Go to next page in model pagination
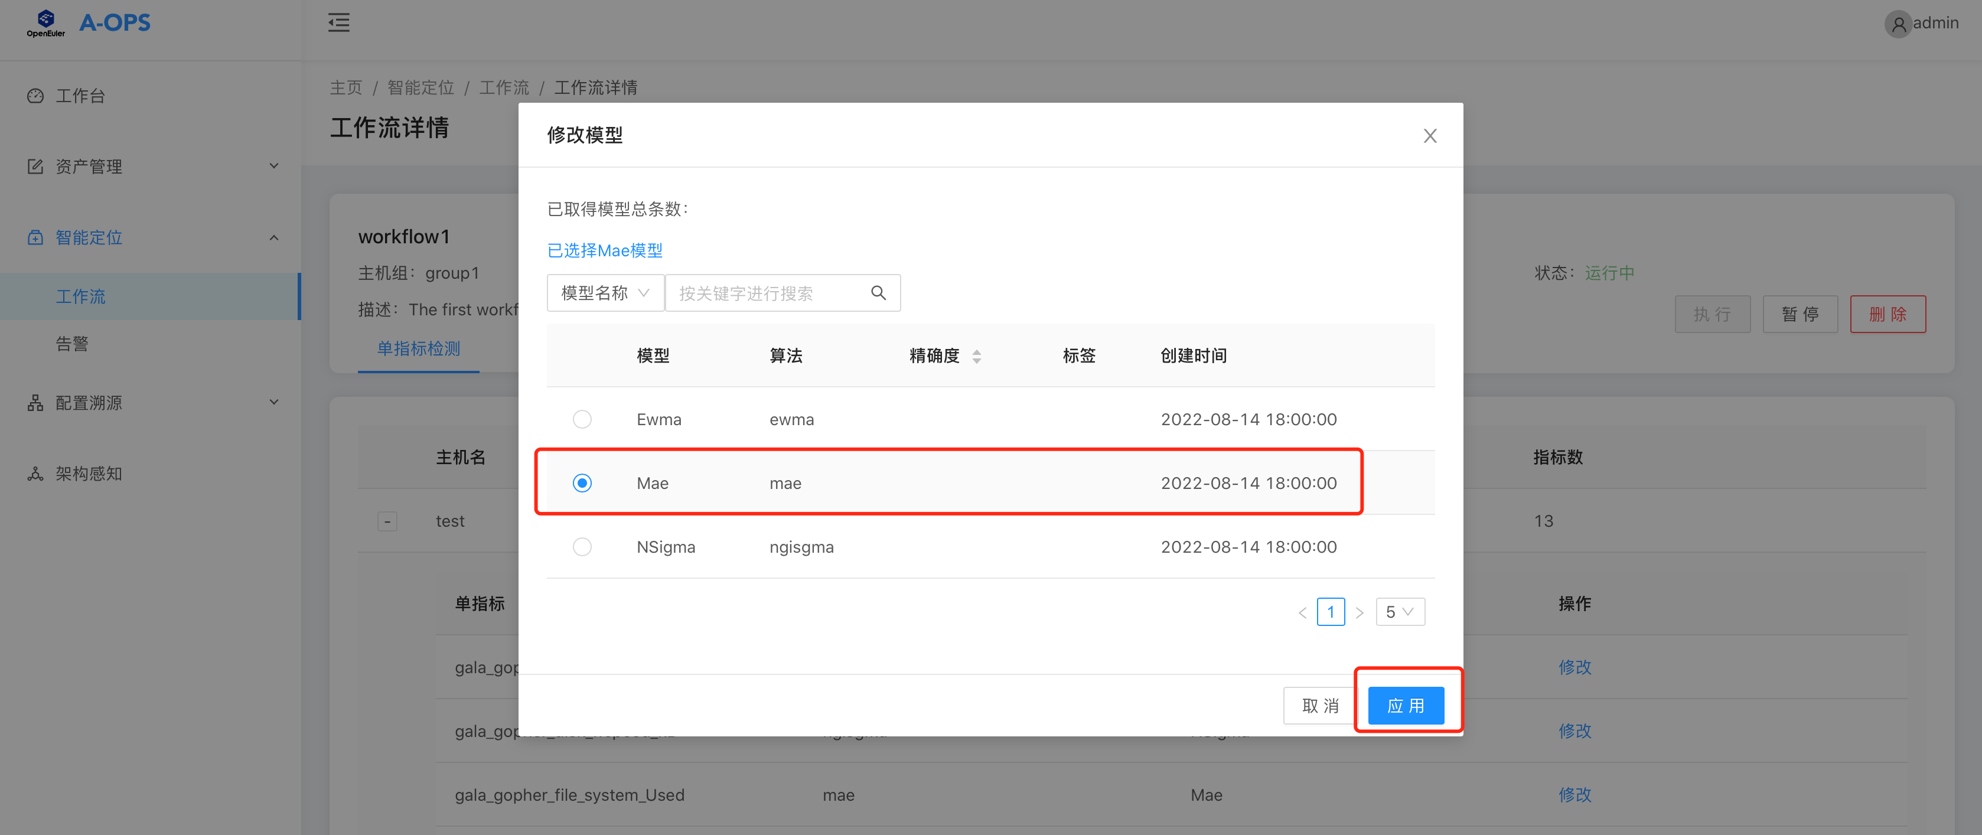This screenshot has height=835, width=1982. pos(1360,612)
